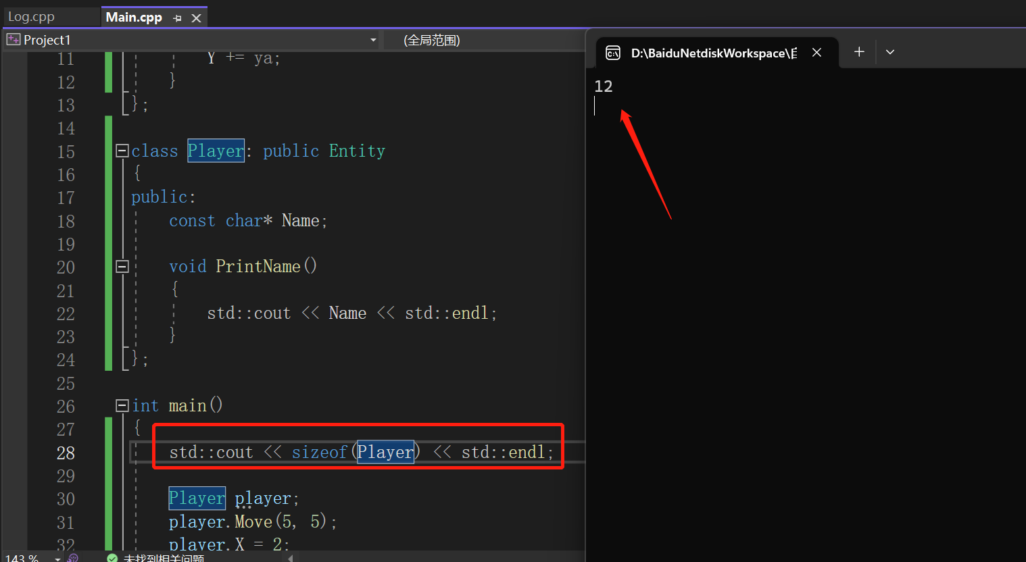Click line number 28 in the gutter
The width and height of the screenshot is (1026, 562).
[x=66, y=453]
